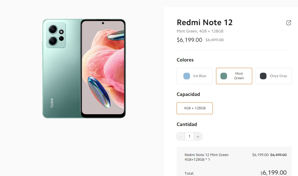Screen dimensions: 298x176
Task: Open product page in new window
Action: coord(288,23)
